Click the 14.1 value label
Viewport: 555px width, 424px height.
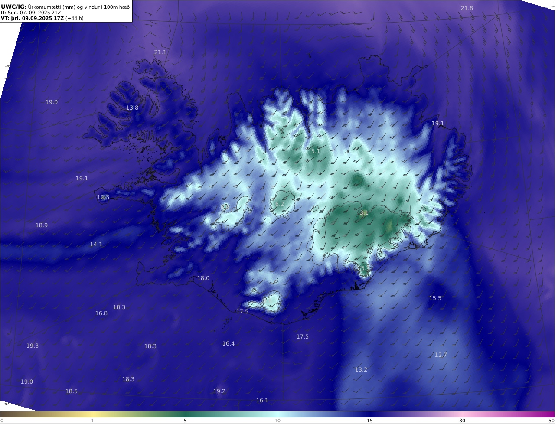tap(96, 244)
